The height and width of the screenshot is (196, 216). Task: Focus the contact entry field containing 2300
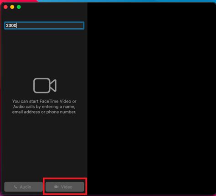[x=44, y=26]
